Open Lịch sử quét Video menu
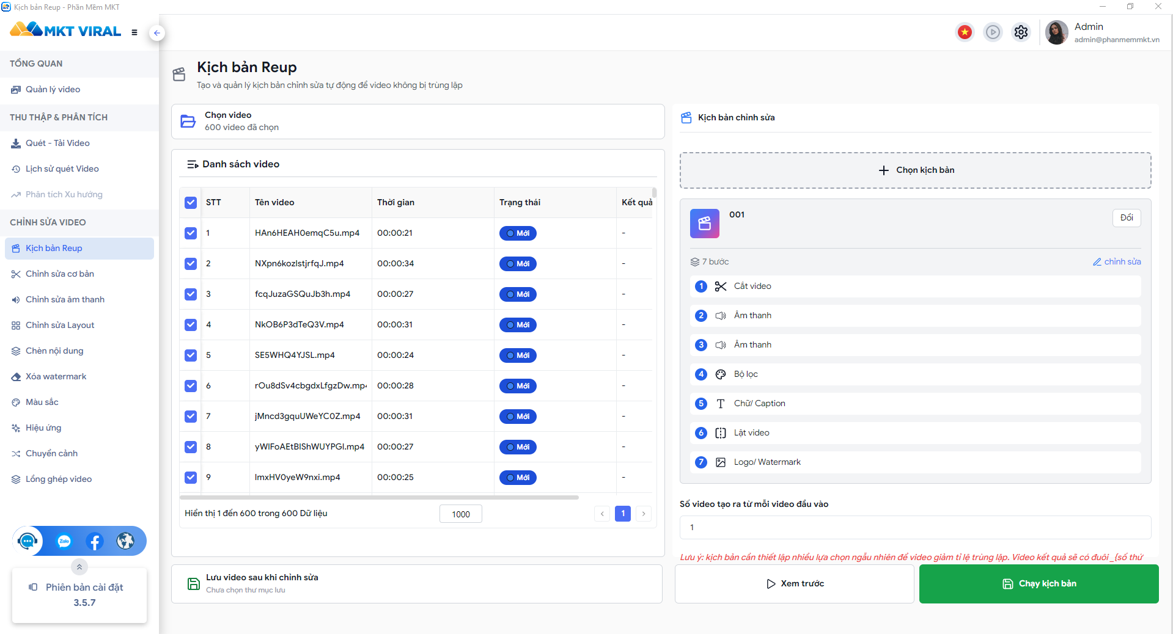The width and height of the screenshot is (1173, 634). coord(79,169)
